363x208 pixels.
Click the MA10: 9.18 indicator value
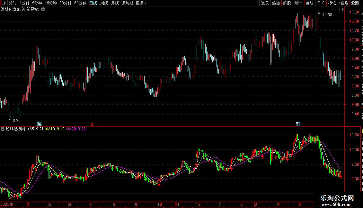[55, 129]
